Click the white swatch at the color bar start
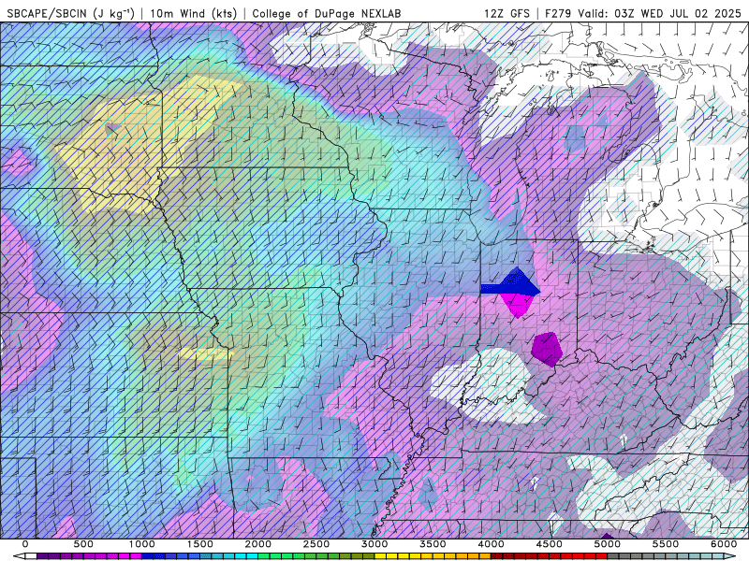The width and height of the screenshot is (749, 561). (31, 556)
